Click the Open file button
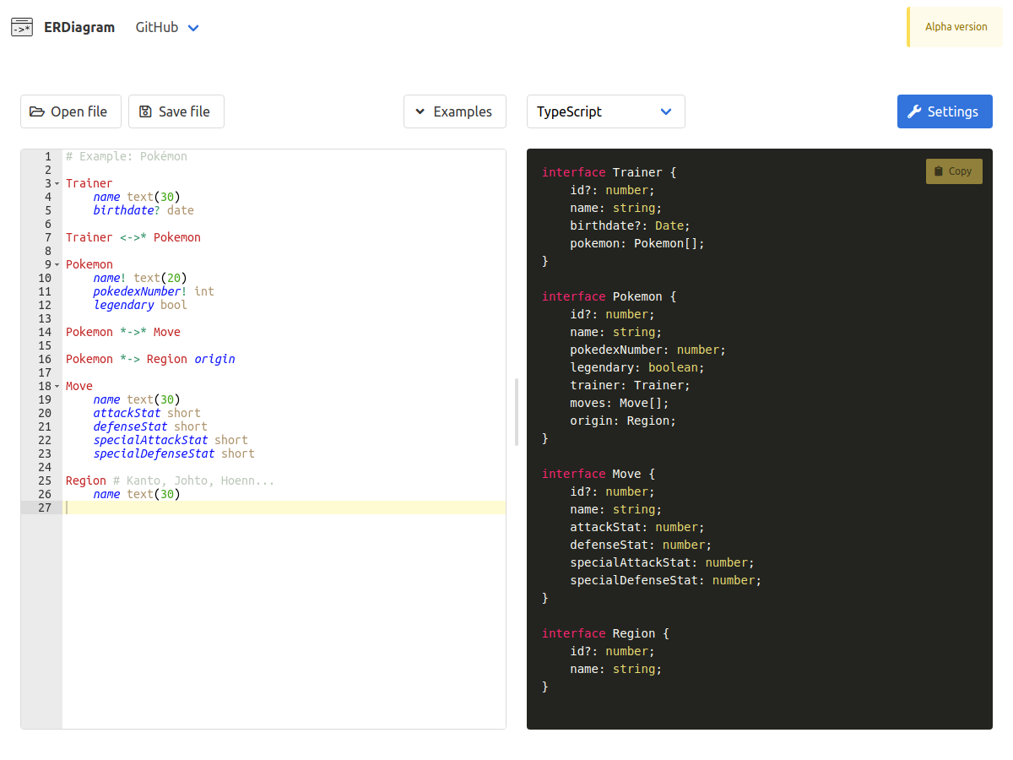1013x760 pixels. pyautogui.click(x=71, y=111)
